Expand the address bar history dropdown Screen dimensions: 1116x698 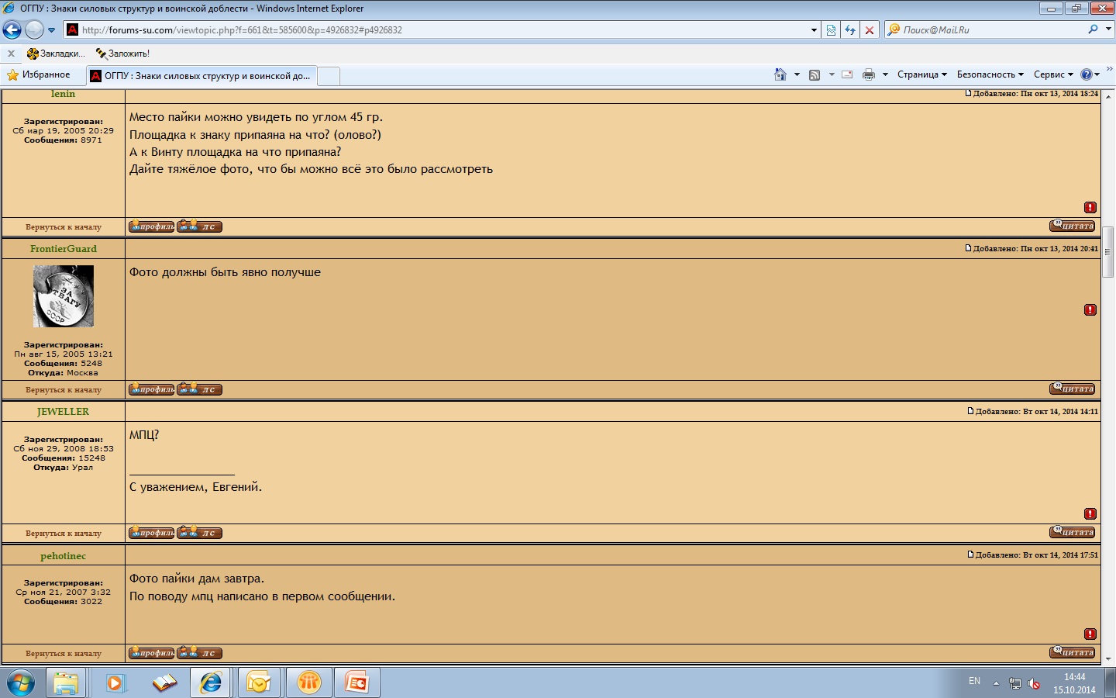point(814,30)
